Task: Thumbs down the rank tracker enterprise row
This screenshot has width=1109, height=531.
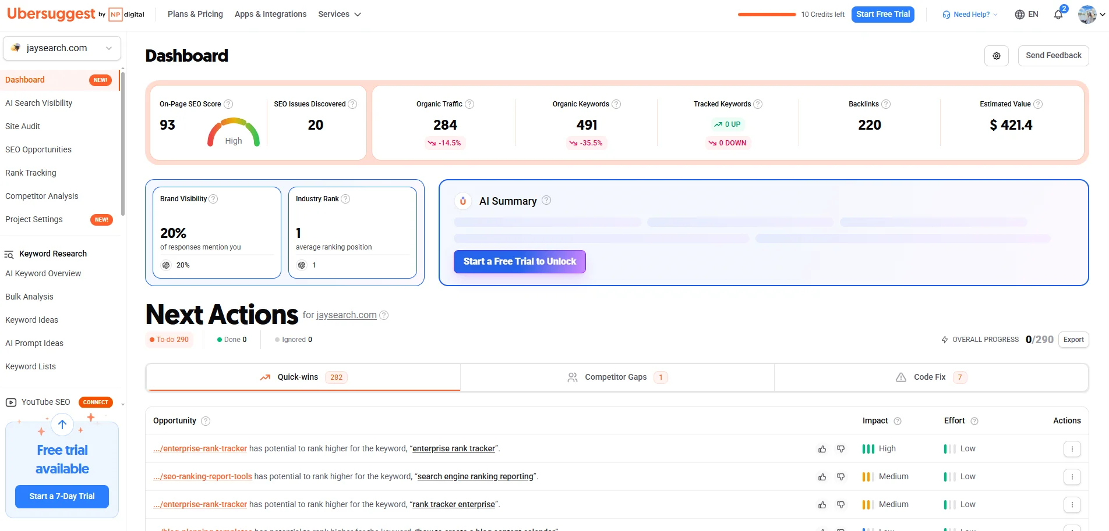Action: tap(841, 505)
